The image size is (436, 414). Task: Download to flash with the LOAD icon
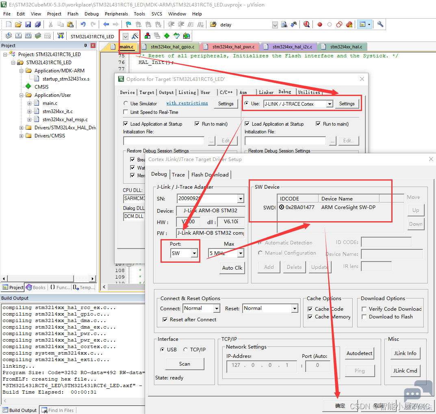pos(61,36)
